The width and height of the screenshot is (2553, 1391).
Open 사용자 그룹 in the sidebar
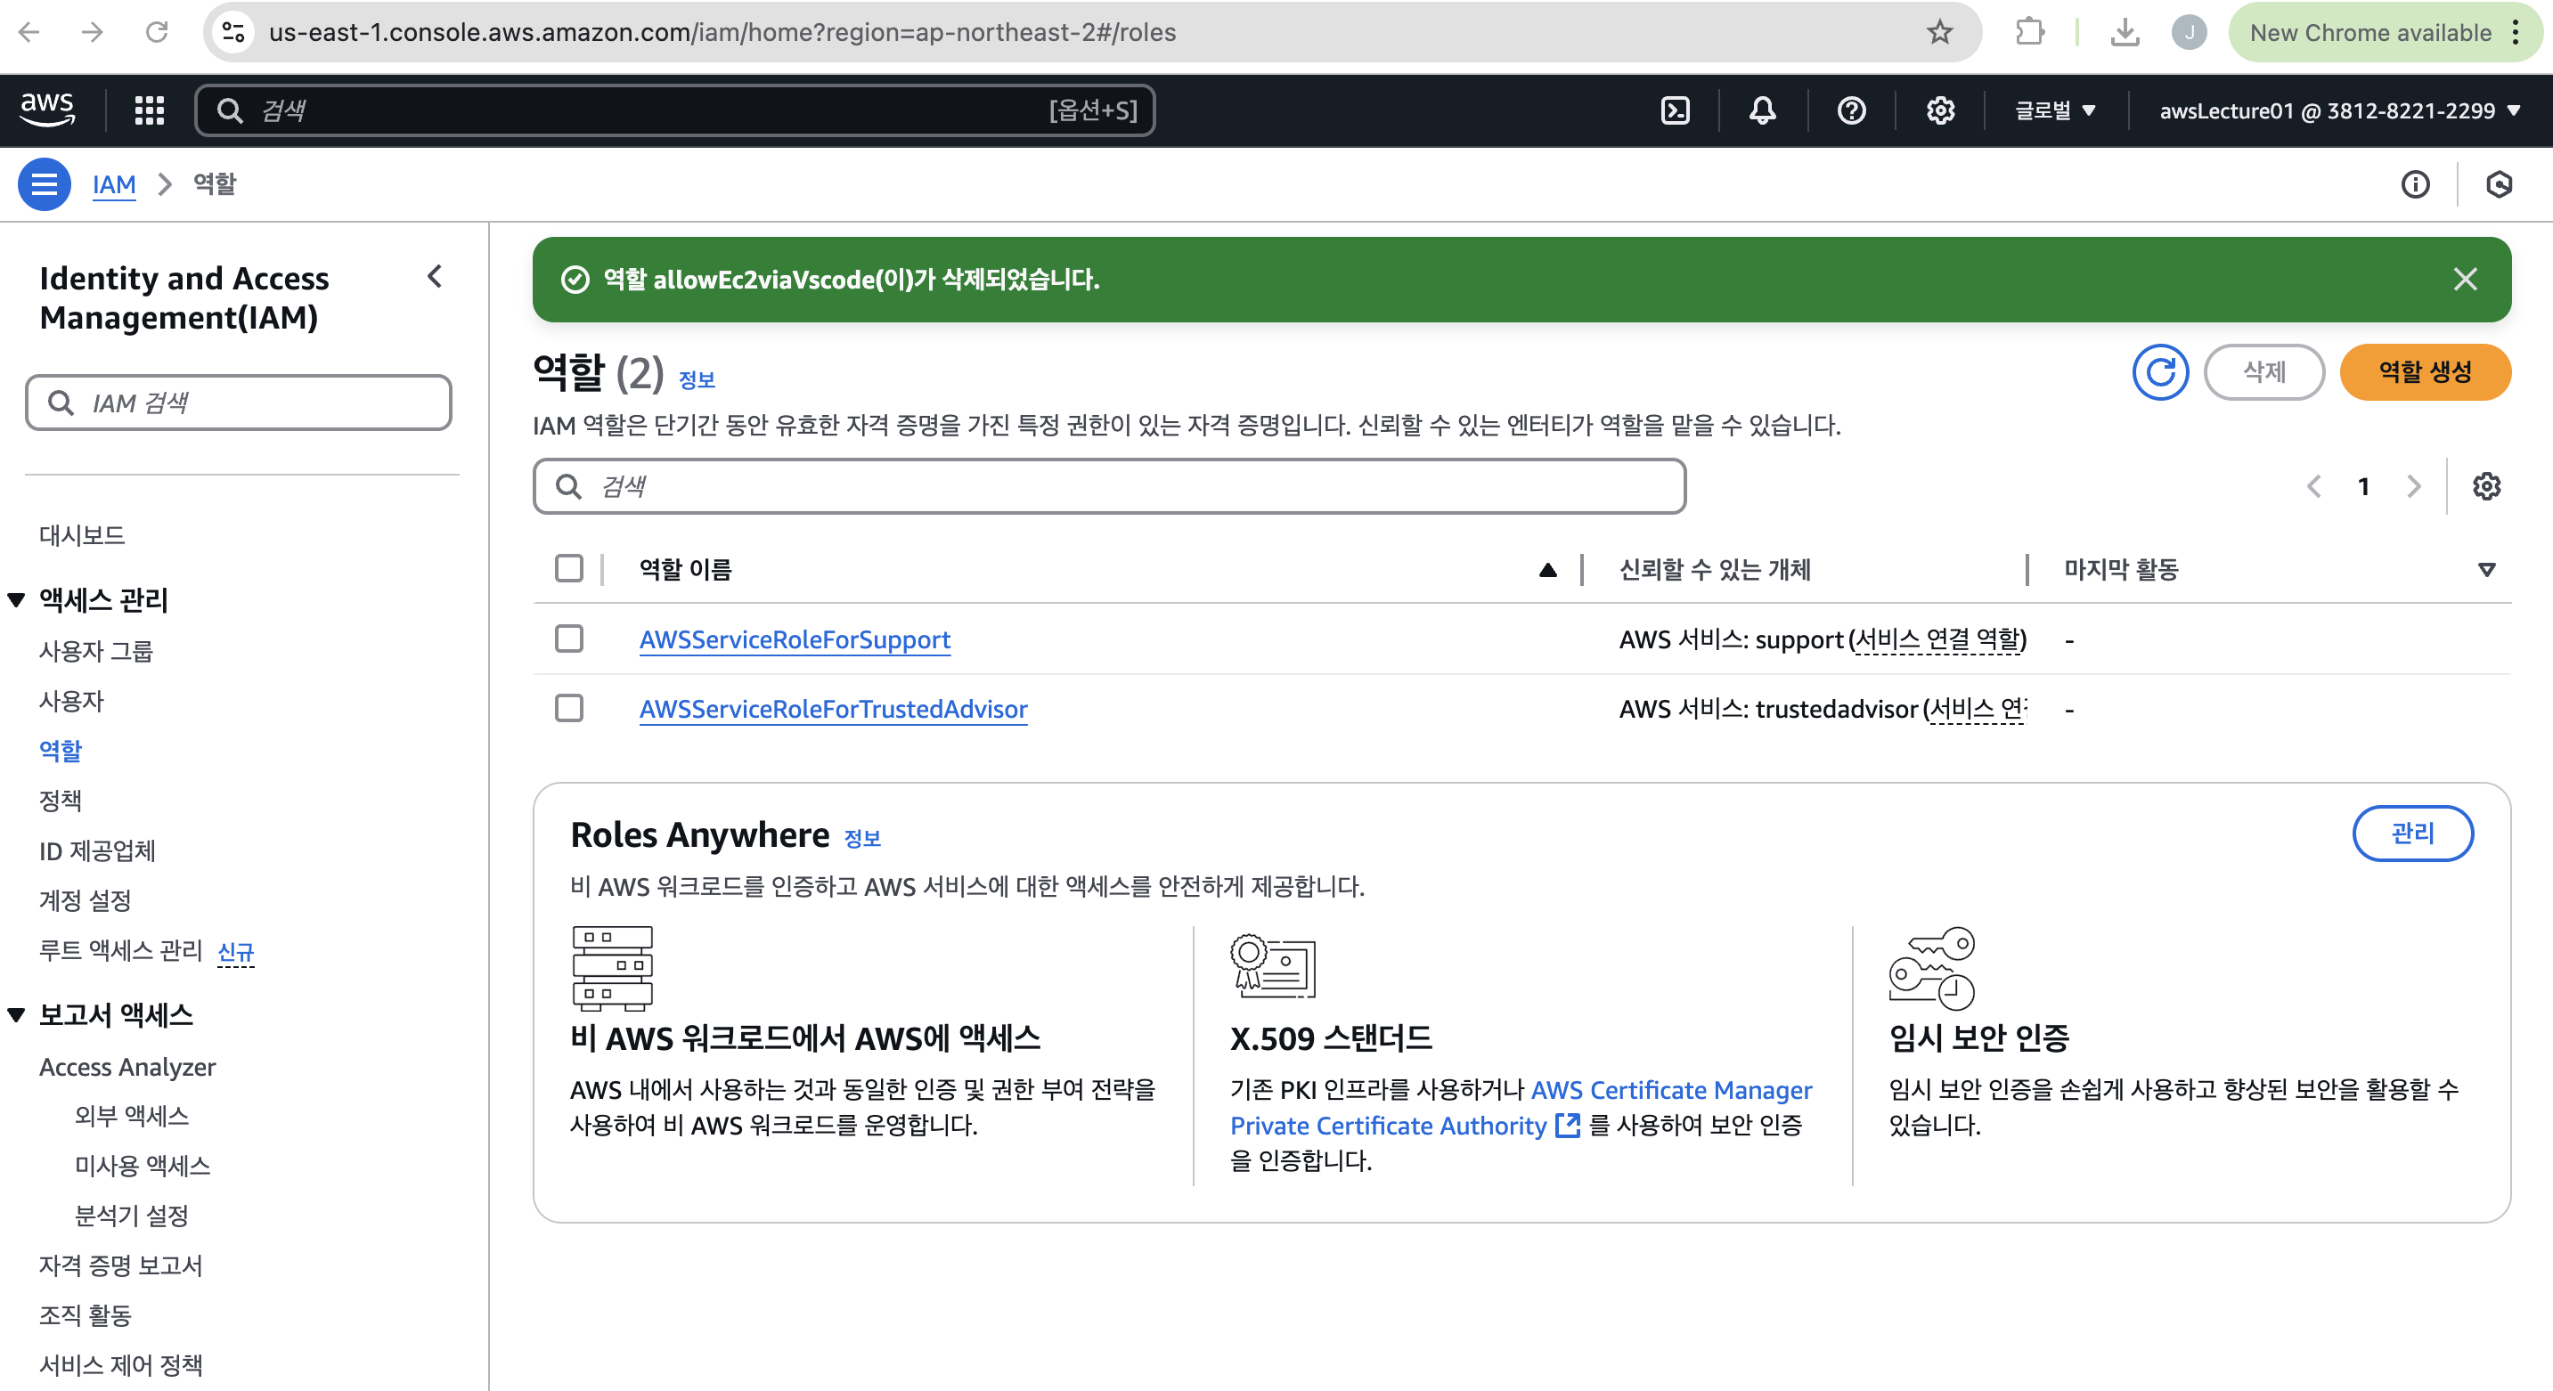96,651
